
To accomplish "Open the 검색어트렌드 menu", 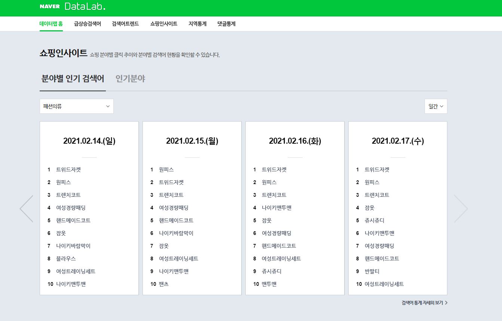I will (x=125, y=24).
